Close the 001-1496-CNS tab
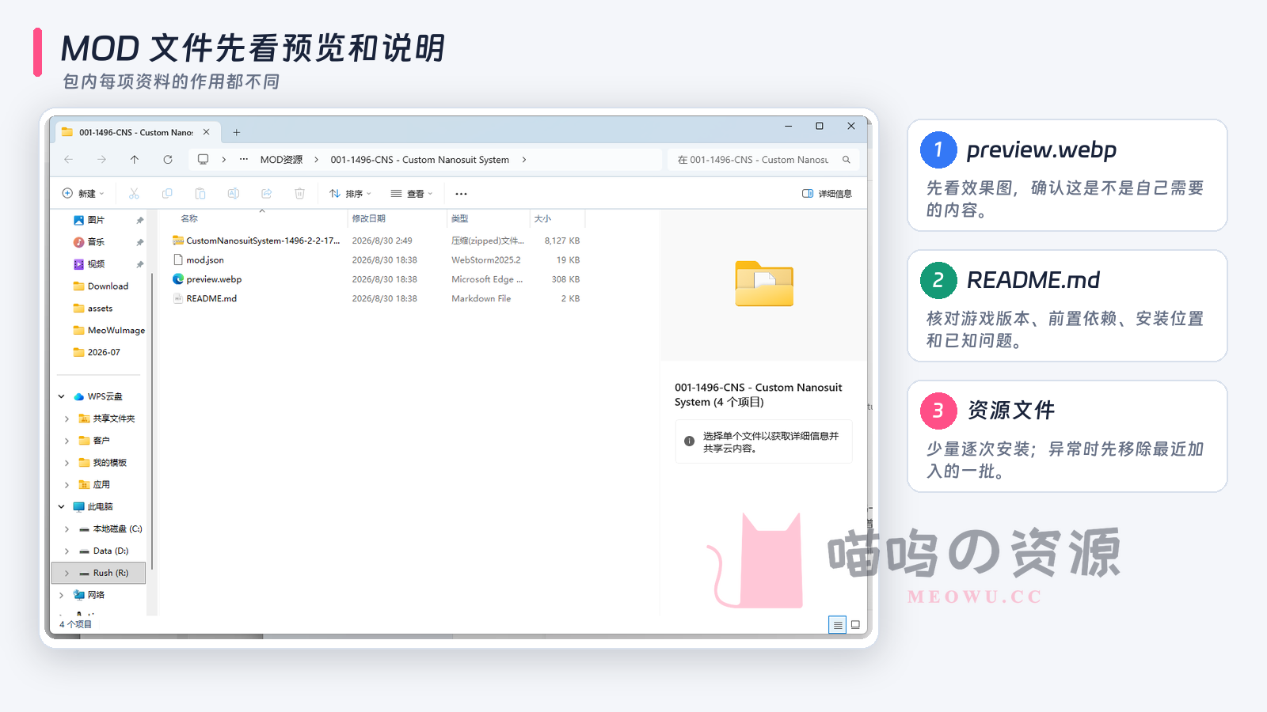1267x712 pixels. click(206, 132)
